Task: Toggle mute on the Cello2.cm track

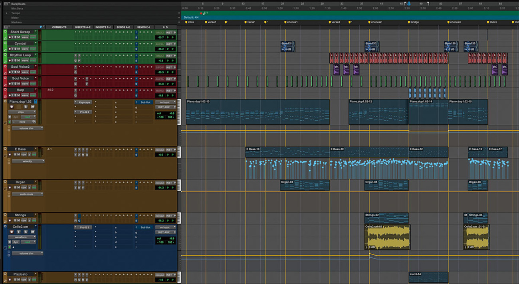Action: (x=32, y=232)
